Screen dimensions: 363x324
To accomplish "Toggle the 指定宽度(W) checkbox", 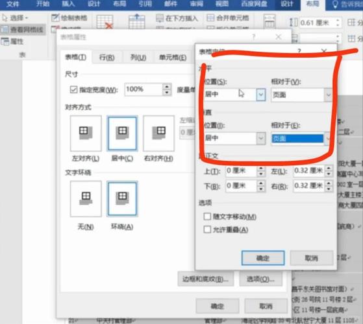I will pos(73,89).
